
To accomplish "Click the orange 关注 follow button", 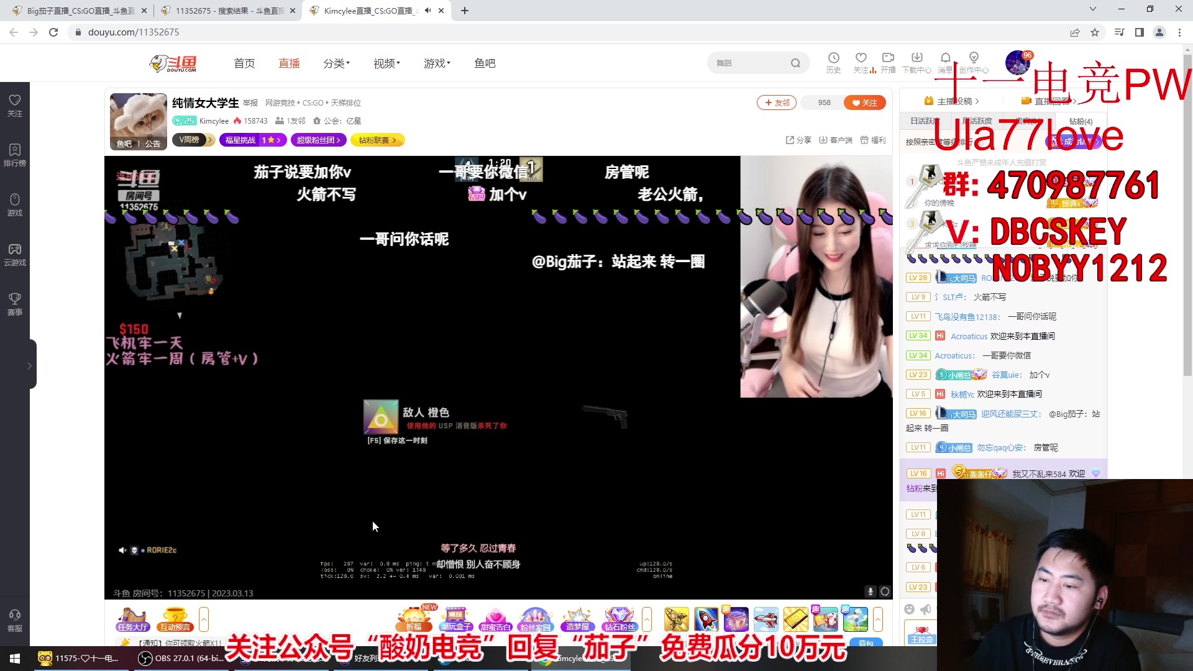I will point(865,103).
